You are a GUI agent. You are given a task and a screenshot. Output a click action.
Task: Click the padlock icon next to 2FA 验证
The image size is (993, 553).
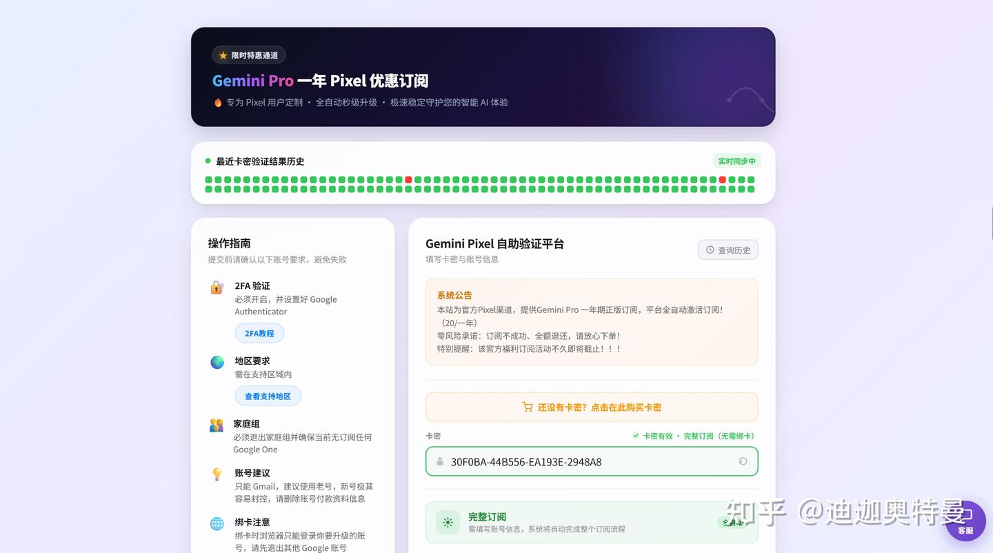pyautogui.click(x=217, y=287)
